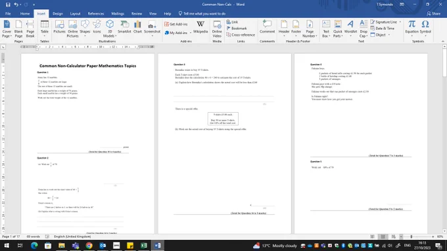Insert a SmartArt graphic
The width and height of the screenshot is (447, 251).
pyautogui.click(x=124, y=27)
